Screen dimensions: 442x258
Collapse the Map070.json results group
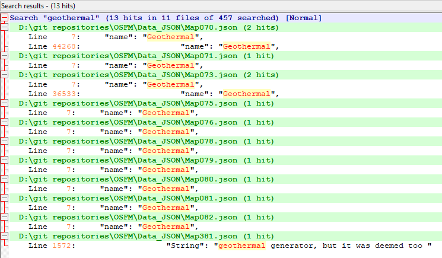point(4,27)
